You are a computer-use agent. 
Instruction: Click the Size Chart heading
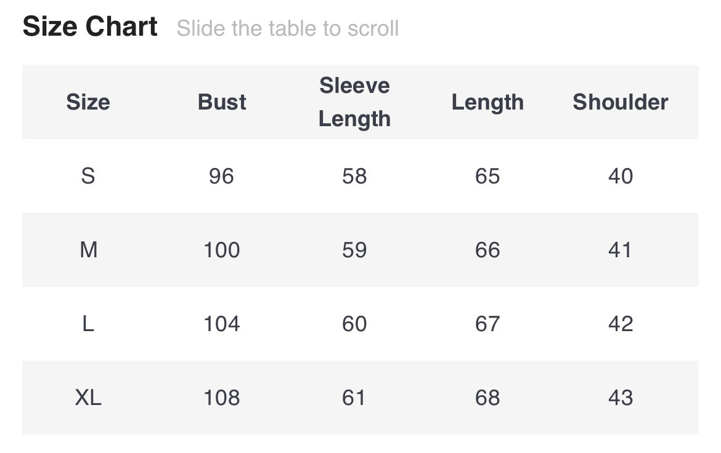90,27
